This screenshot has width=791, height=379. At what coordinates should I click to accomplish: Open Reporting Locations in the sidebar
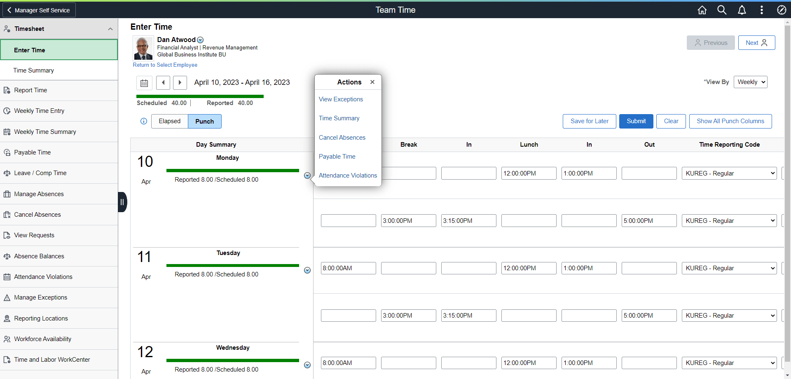[x=59, y=318]
